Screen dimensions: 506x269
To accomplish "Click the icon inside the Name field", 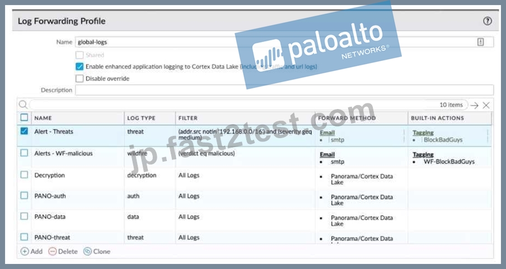I will 480,42.
